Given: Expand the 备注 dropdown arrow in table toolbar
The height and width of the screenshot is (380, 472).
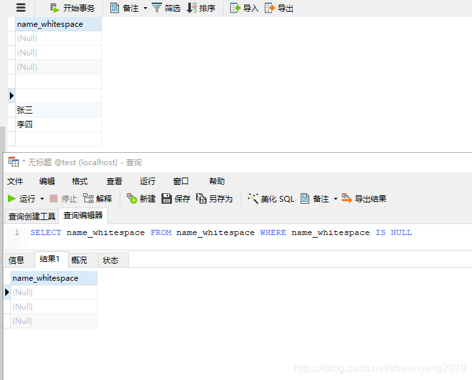Looking at the screenshot, I should (x=145, y=8).
